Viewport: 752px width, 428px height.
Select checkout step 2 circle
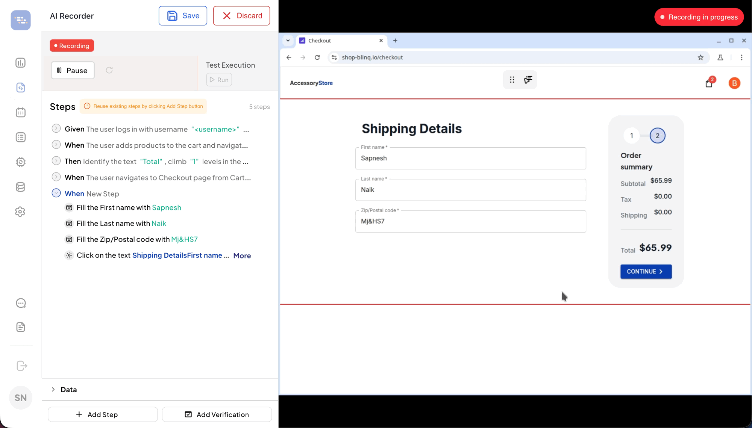pos(657,136)
